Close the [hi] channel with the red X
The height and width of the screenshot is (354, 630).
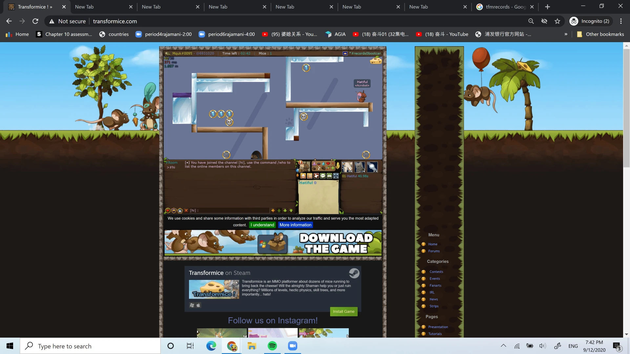coord(186,210)
